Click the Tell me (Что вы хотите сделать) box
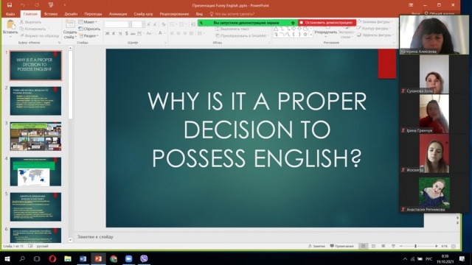This screenshot has height=265, width=472. coord(232,14)
